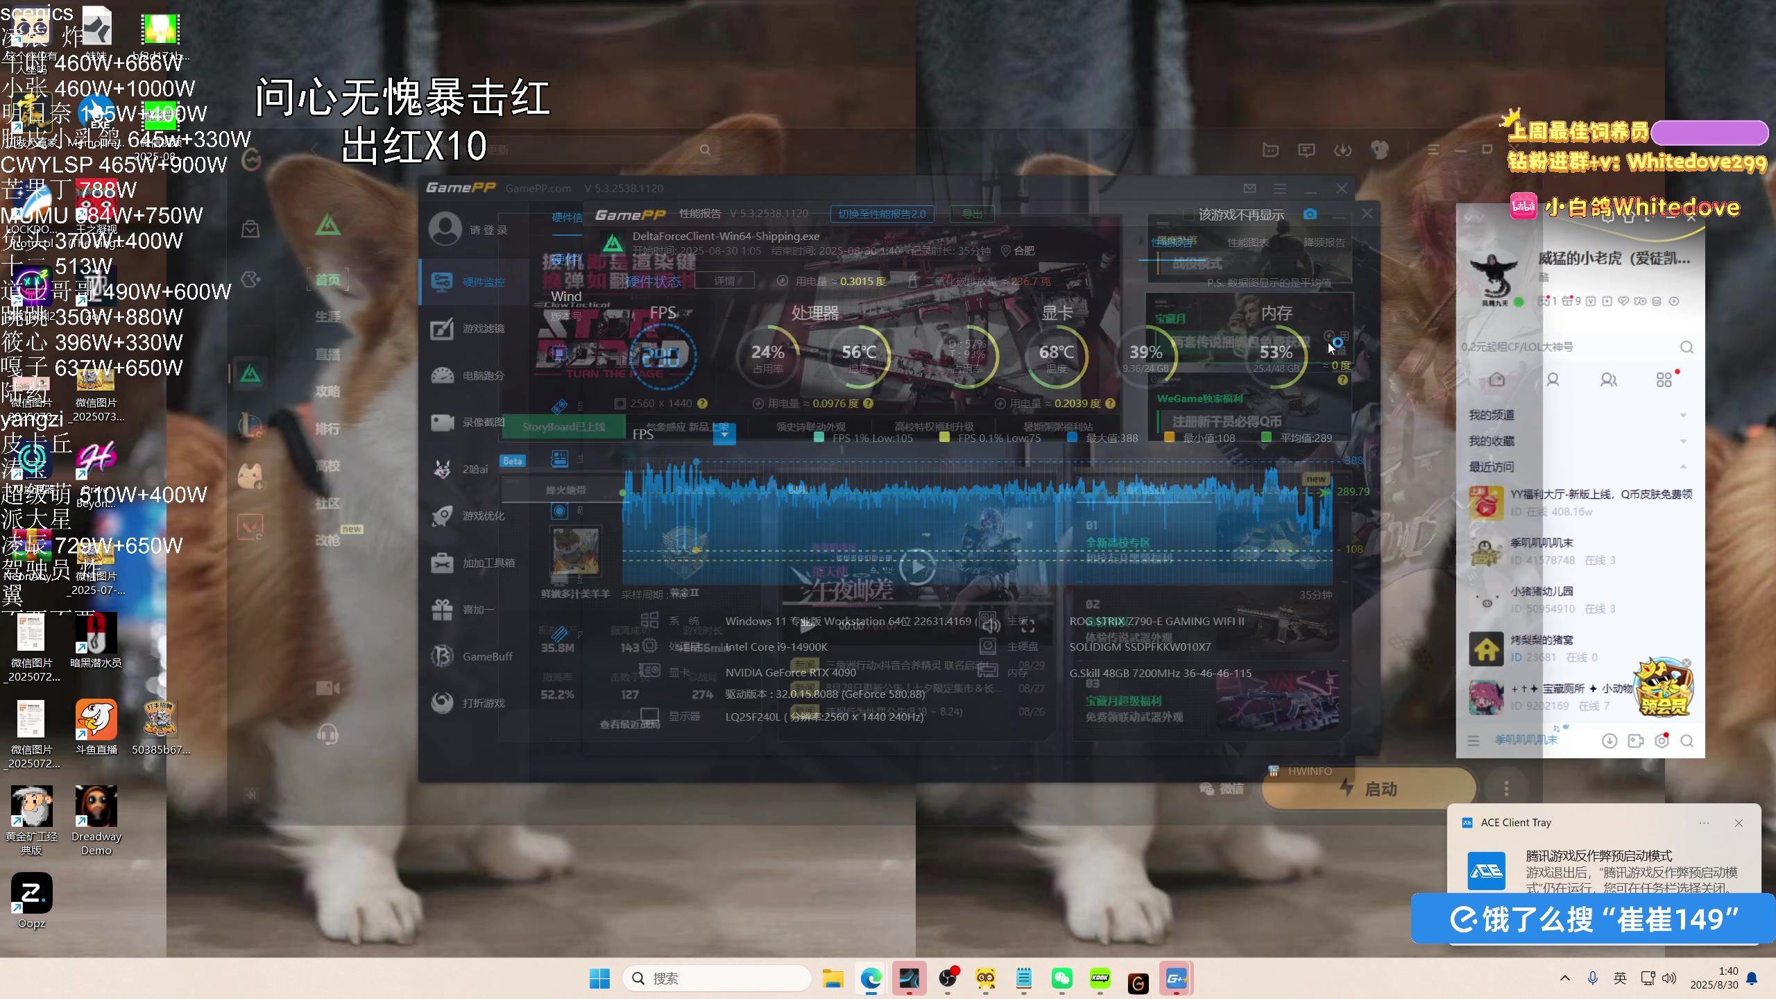Open 加加工具箱 toolbox in GamePP
The image size is (1776, 999).
pyautogui.click(x=474, y=563)
